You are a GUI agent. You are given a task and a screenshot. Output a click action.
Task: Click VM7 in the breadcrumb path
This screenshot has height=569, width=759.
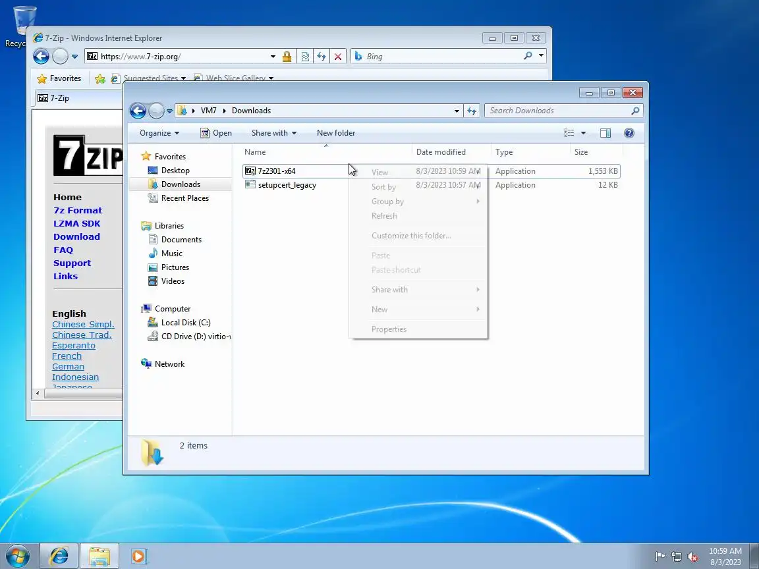(x=209, y=111)
